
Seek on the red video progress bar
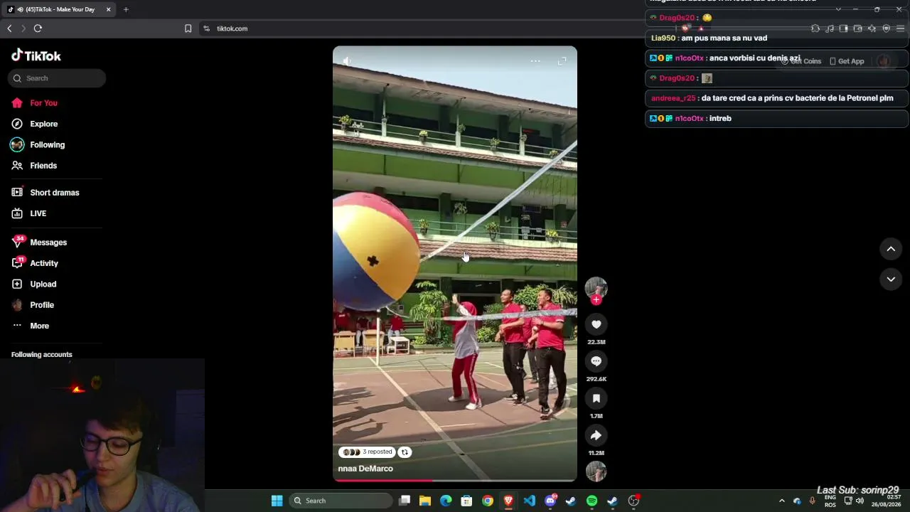coord(455,480)
